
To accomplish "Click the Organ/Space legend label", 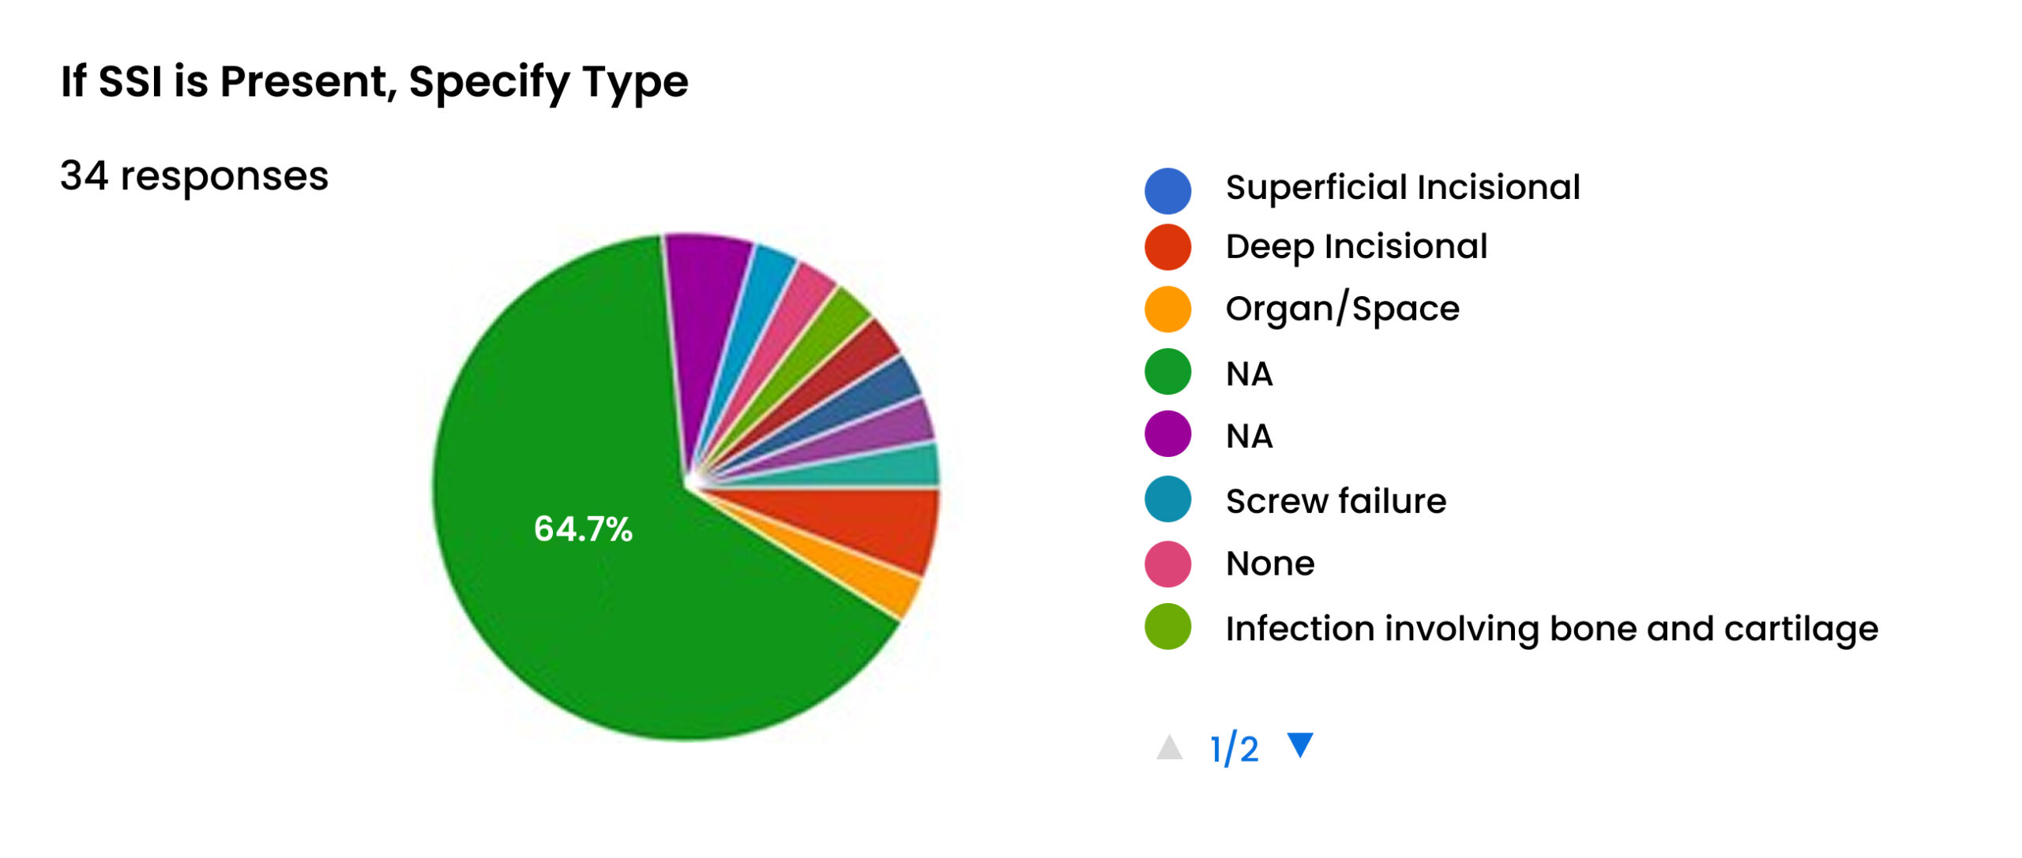I will point(1342,309).
